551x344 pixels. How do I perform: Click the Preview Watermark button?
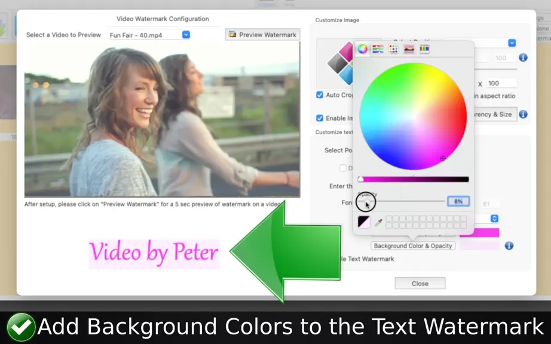(262, 35)
